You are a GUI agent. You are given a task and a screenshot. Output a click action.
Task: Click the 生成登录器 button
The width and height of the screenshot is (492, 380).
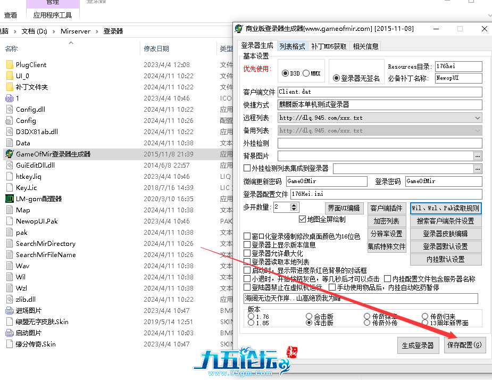coord(418,345)
